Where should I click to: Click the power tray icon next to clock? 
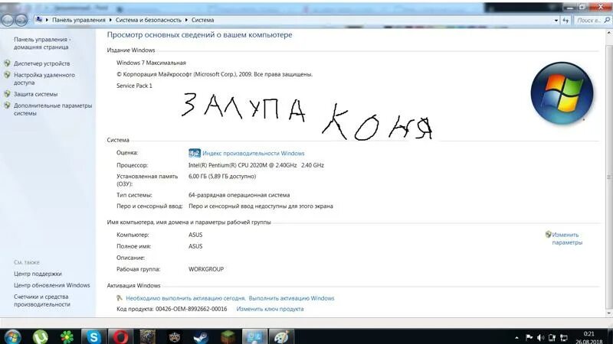pos(552,337)
